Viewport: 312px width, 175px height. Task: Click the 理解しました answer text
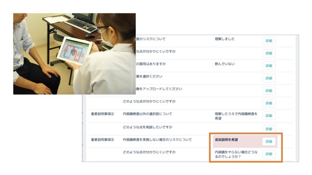click(225, 39)
